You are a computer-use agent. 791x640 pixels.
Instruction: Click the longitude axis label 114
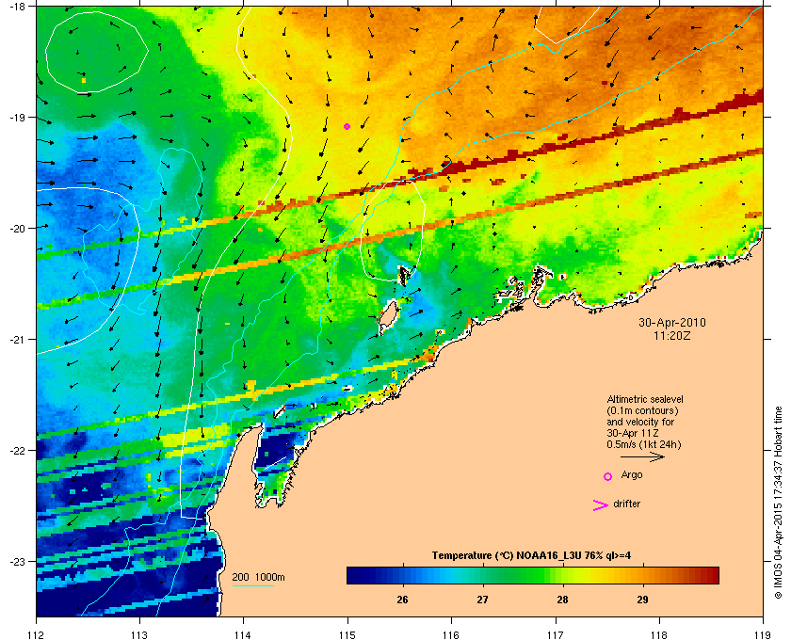coord(243,635)
